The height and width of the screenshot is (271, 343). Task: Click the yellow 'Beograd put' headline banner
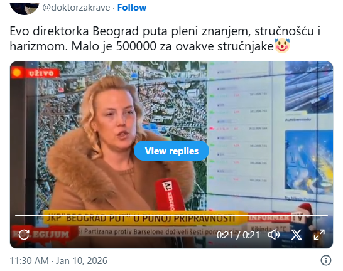pyautogui.click(x=143, y=218)
